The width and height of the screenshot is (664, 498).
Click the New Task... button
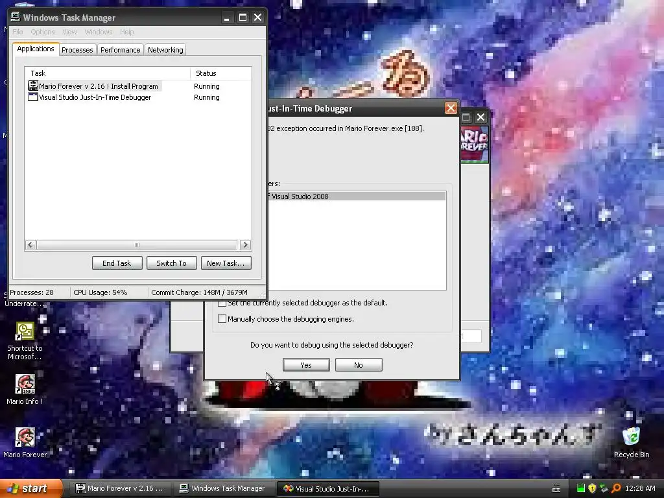226,263
